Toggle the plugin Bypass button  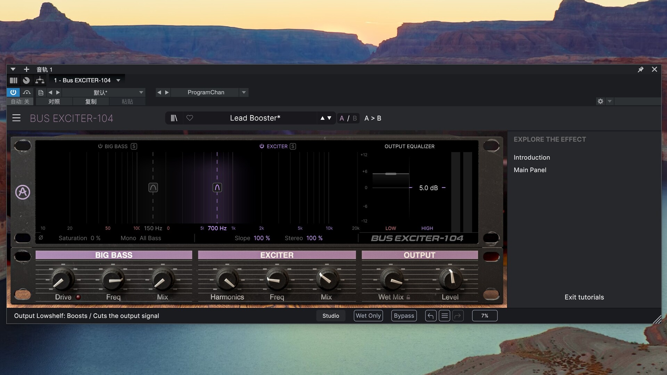click(x=404, y=316)
